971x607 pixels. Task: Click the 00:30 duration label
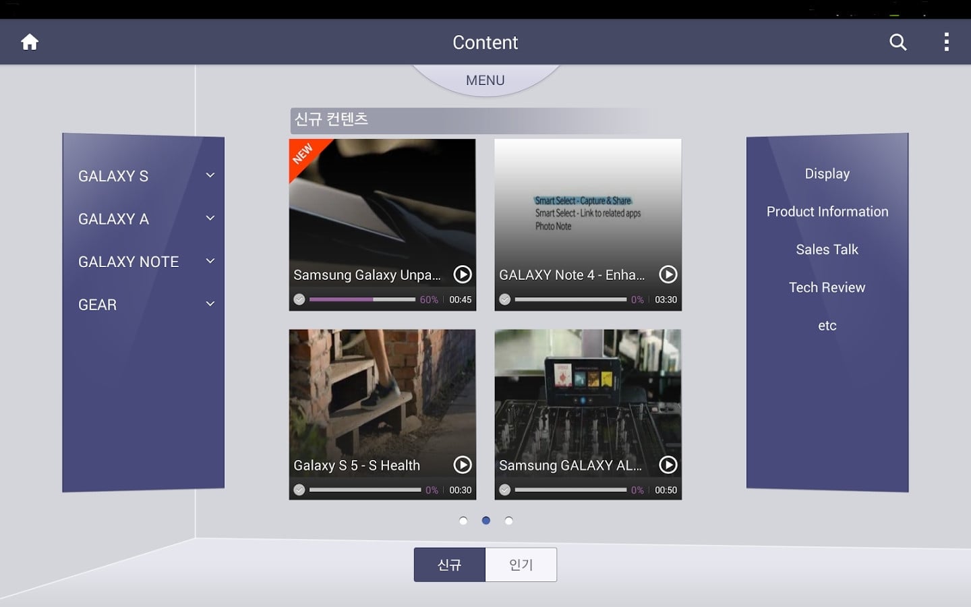click(461, 490)
